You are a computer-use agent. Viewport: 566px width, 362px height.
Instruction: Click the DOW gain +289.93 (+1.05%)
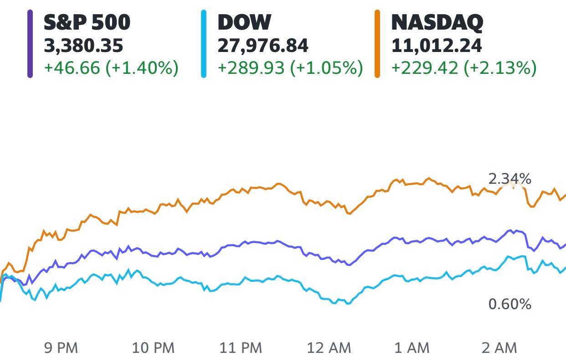[x=290, y=68]
